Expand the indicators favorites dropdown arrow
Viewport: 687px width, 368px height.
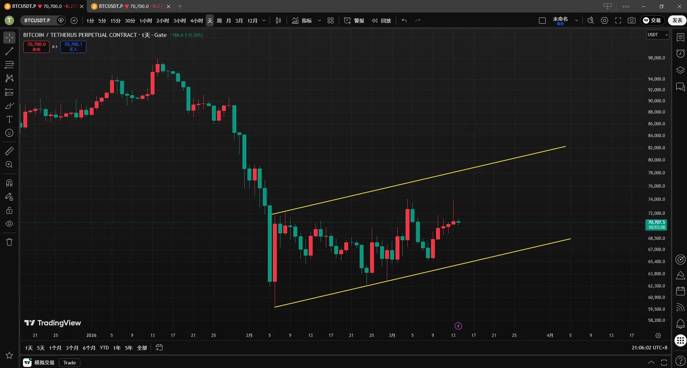pos(319,20)
